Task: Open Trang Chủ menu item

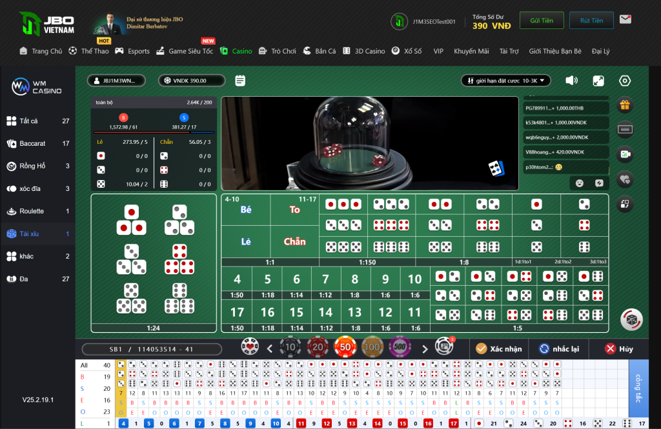Action: tap(41, 51)
